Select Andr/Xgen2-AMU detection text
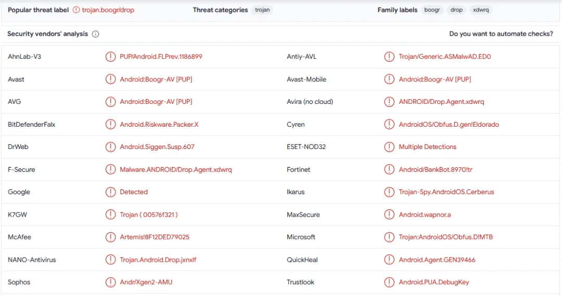The width and height of the screenshot is (562, 296). 146,282
